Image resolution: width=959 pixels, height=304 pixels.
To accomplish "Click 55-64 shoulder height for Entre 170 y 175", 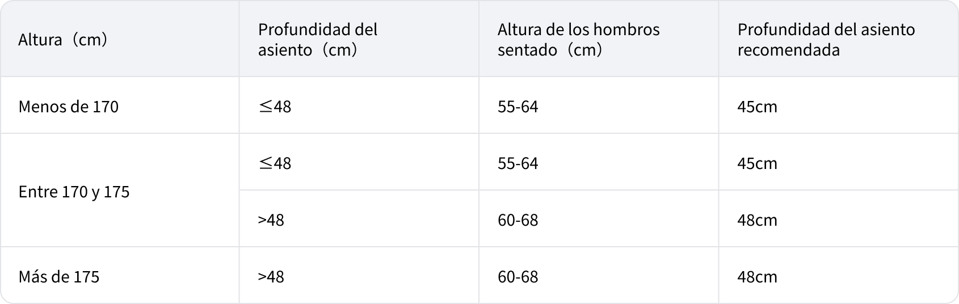I will (518, 163).
